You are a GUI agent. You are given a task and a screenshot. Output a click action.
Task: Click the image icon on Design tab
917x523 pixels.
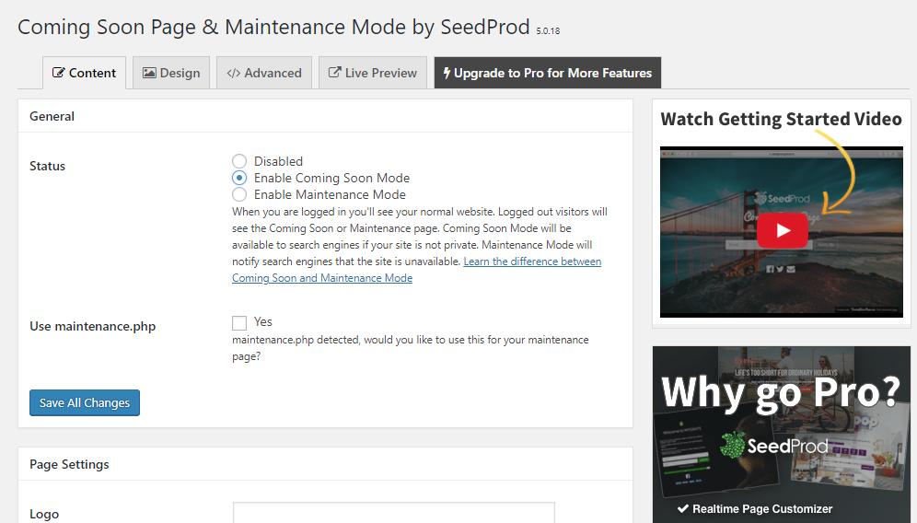point(149,73)
